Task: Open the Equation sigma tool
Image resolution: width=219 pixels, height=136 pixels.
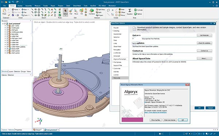Action: point(130,12)
